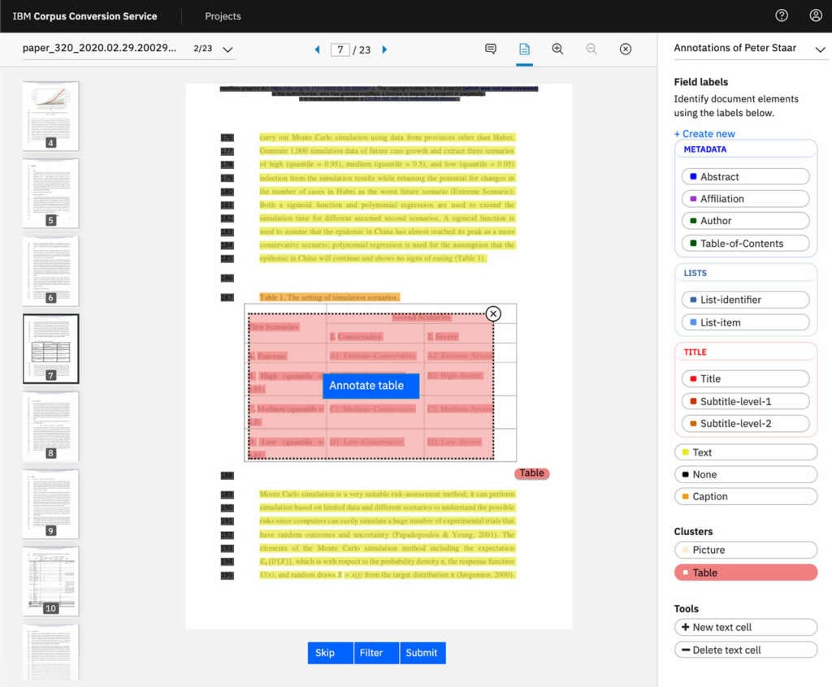Screen dimensions: 832x687
Task: Click the orange table caption text
Action: pyautogui.click(x=329, y=297)
